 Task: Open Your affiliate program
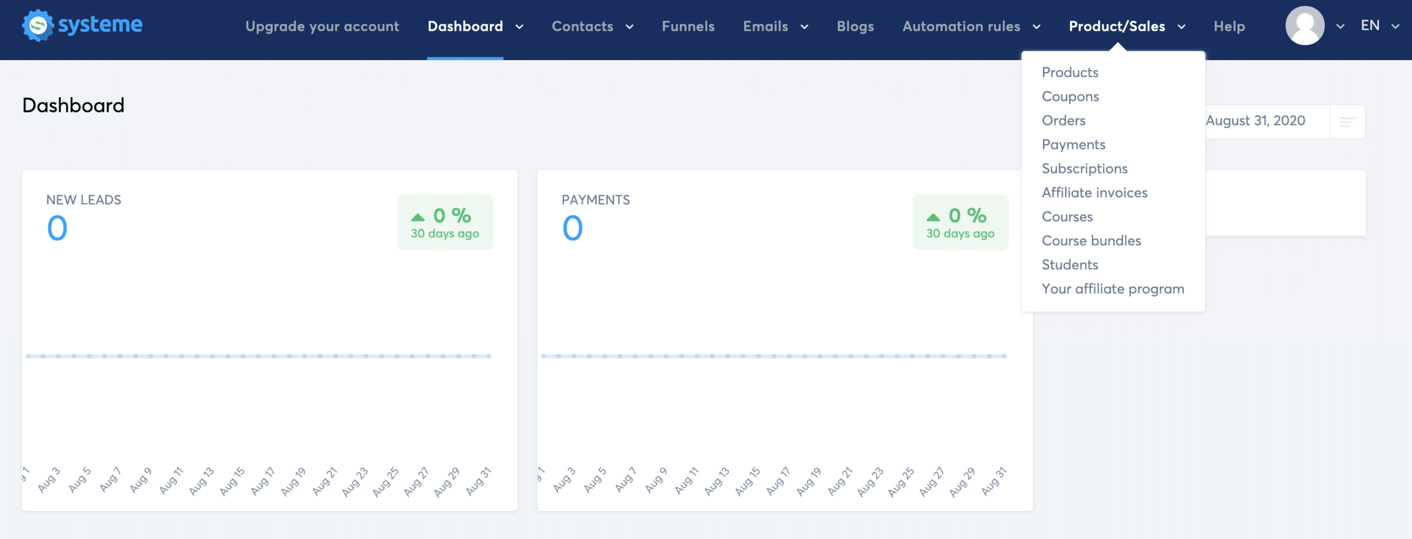tap(1113, 288)
